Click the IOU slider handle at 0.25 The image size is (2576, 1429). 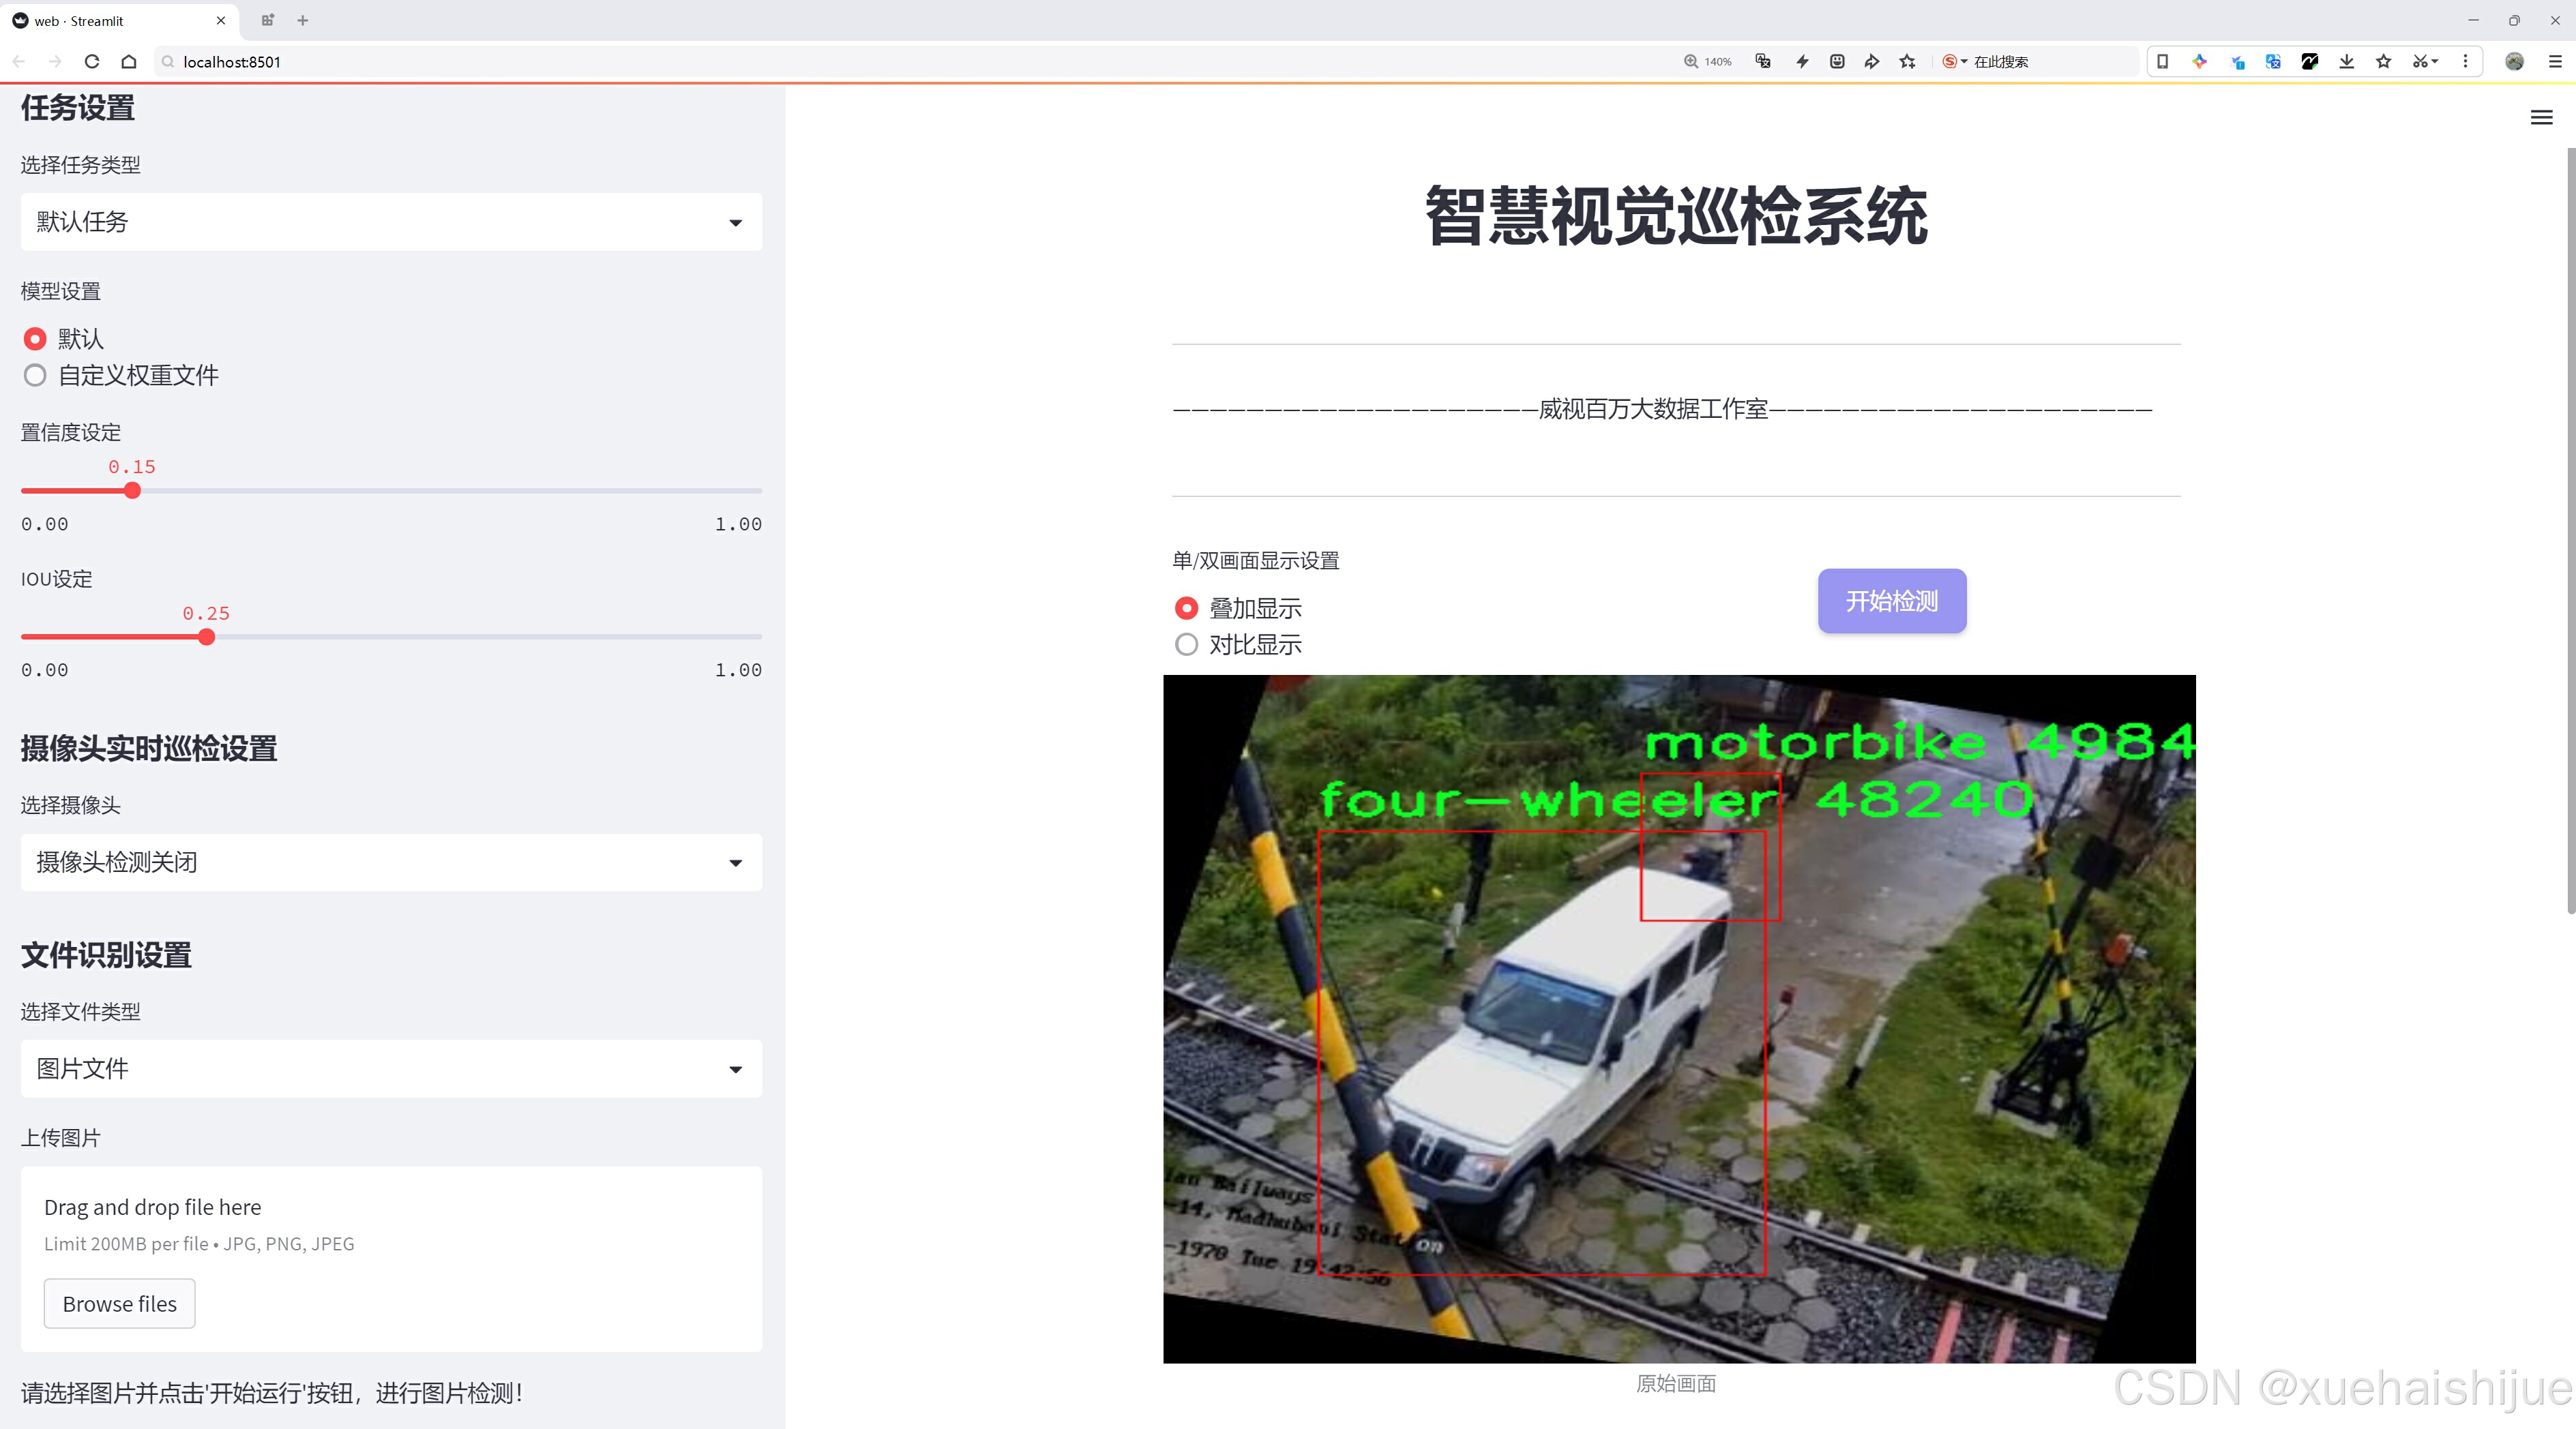206,637
